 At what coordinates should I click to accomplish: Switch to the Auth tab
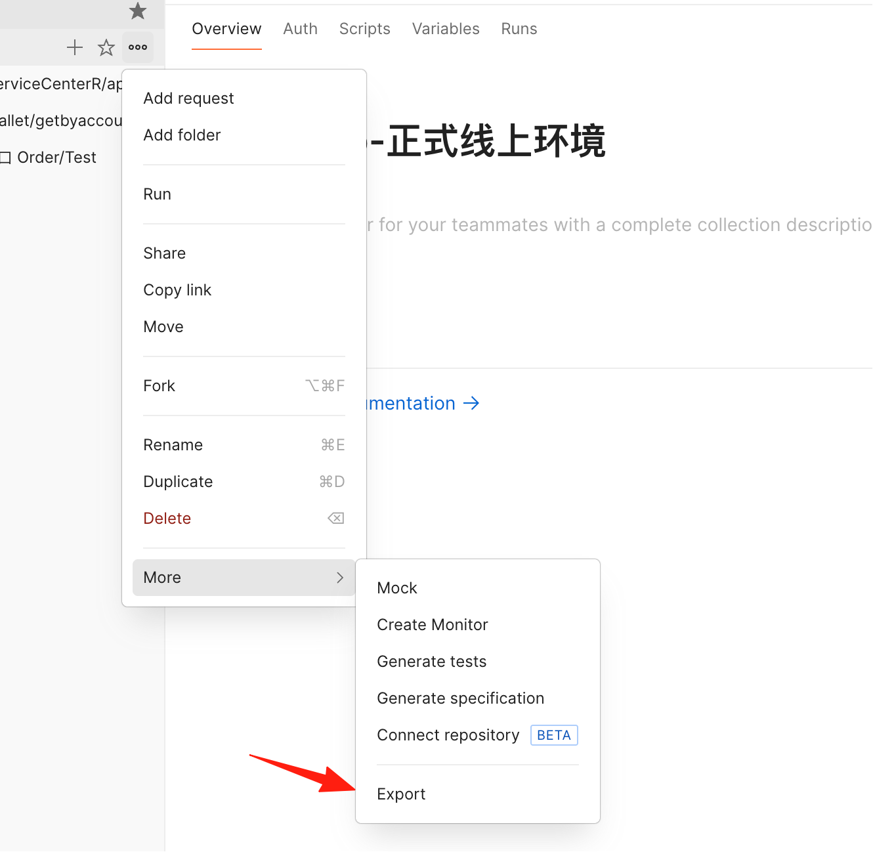coord(301,29)
